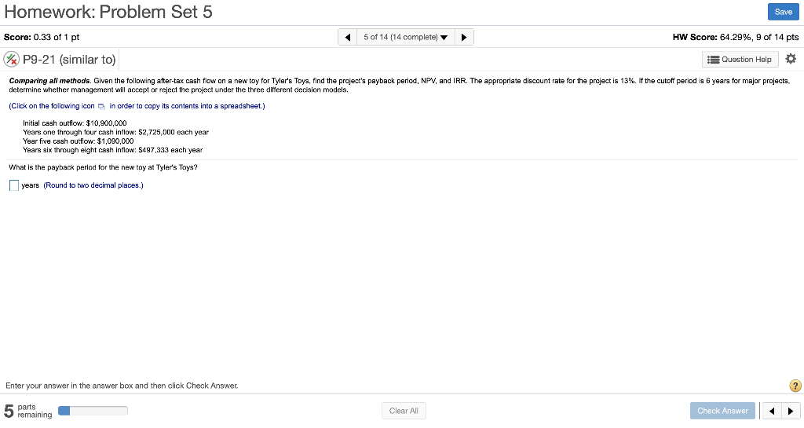This screenshot has height=428, width=804.
Task: Click the partial-credit check/X status icon
Action: tap(11, 60)
